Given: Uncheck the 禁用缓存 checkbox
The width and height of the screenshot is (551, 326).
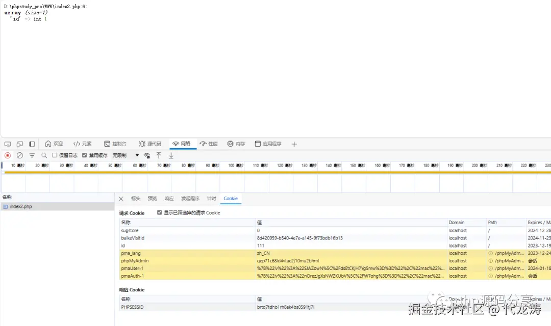Looking at the screenshot, I should (84, 155).
